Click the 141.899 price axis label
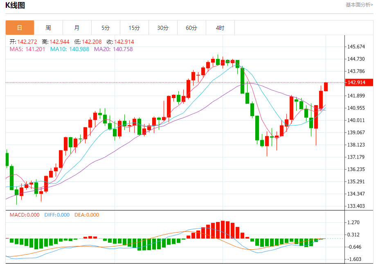 (x=356, y=96)
